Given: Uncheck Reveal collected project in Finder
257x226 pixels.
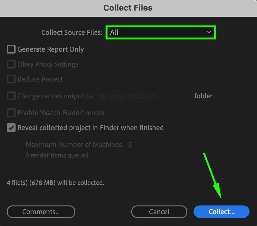Looking at the screenshot, I should 11,128.
